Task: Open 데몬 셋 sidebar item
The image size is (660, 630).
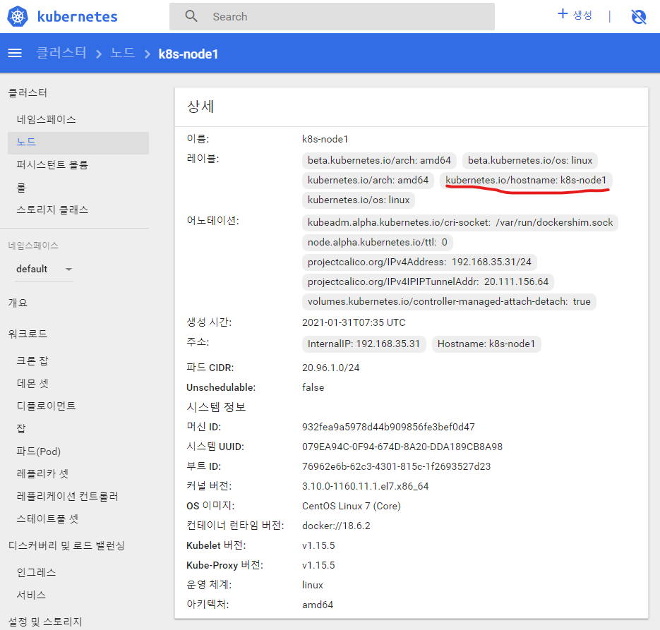Action: (x=32, y=383)
